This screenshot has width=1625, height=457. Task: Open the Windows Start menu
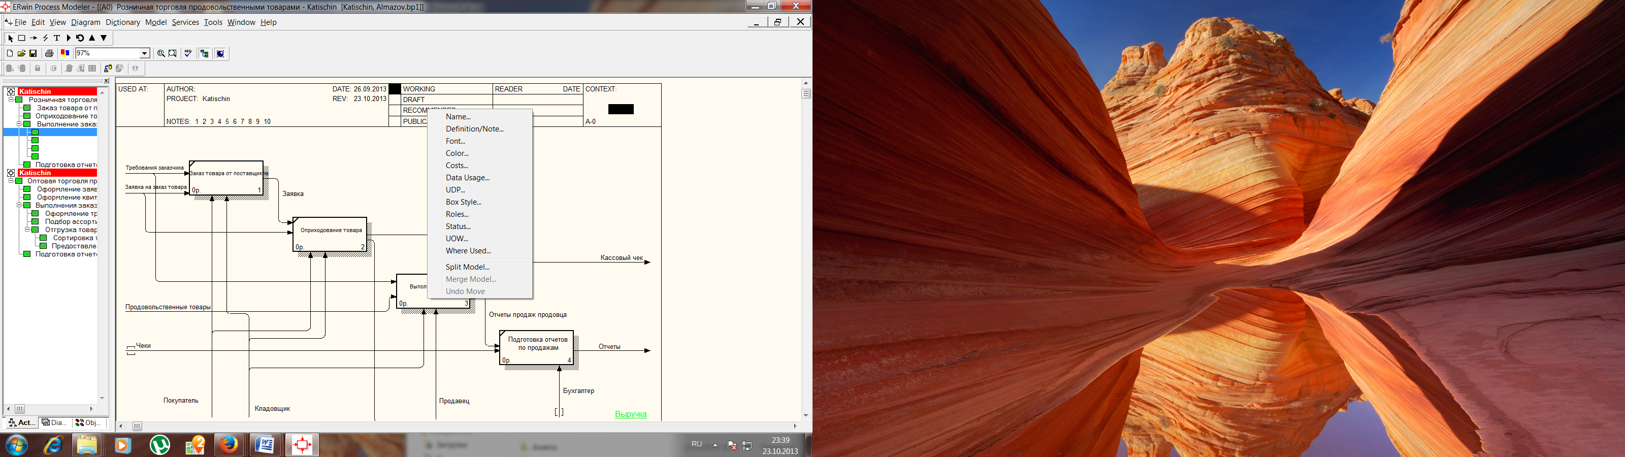[x=16, y=445]
